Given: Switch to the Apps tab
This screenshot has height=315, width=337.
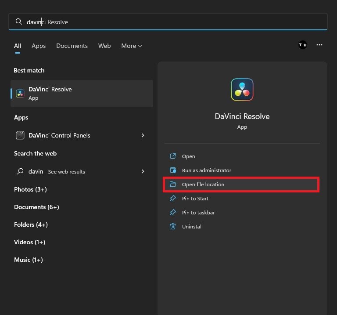Looking at the screenshot, I should [39, 46].
